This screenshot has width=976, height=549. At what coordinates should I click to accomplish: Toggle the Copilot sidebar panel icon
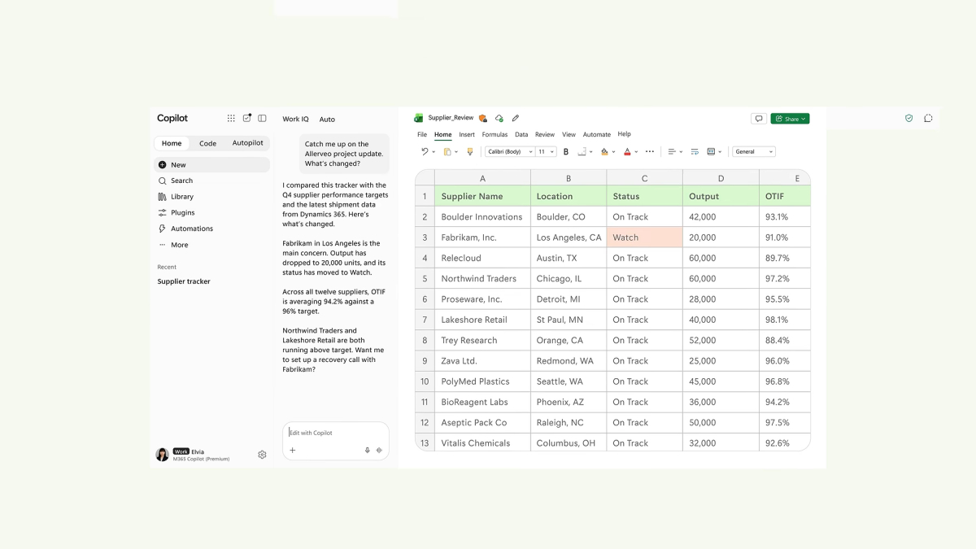(262, 118)
